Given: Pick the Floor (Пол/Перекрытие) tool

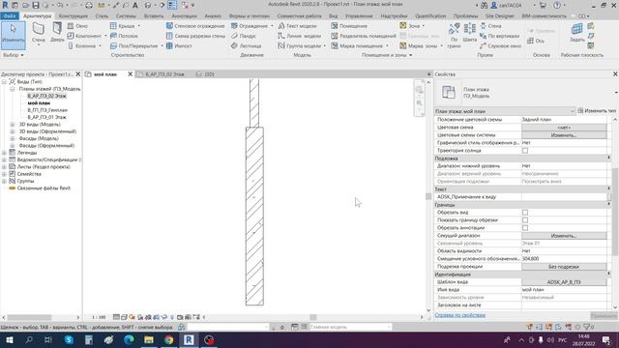Looking at the screenshot, I should [133, 45].
